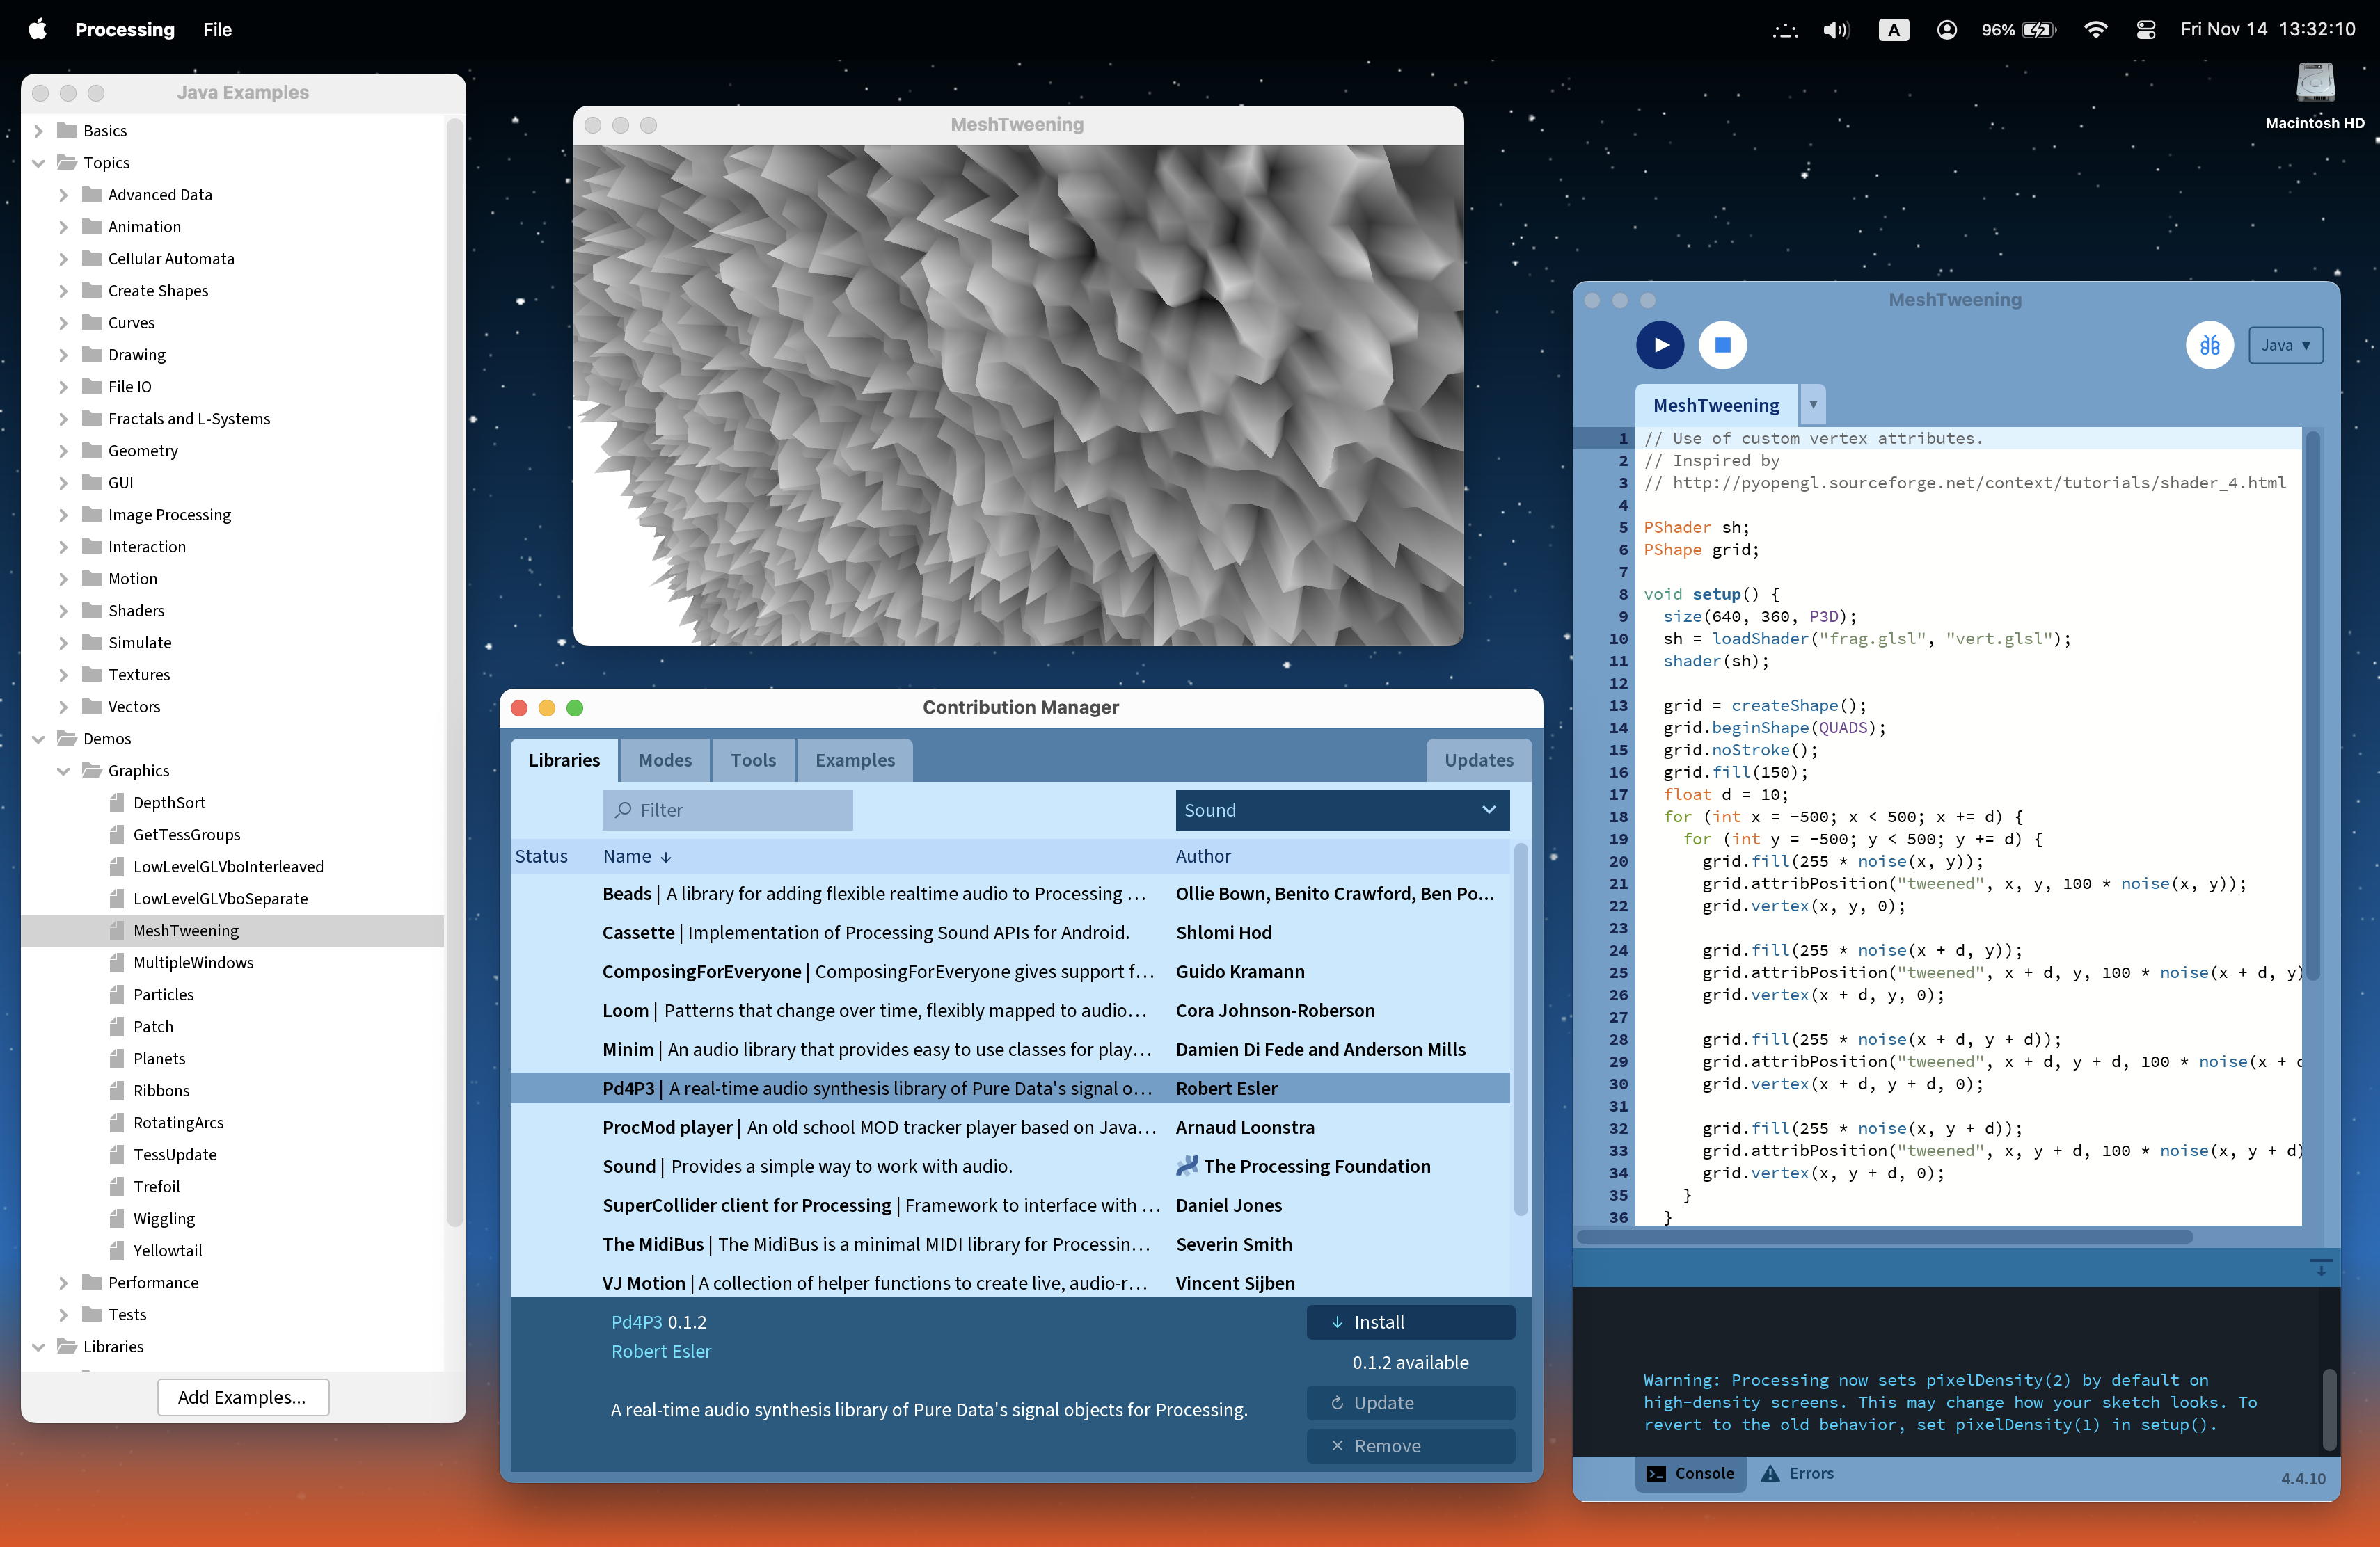
Task: Open the Java mode dropdown
Action: tap(2285, 345)
